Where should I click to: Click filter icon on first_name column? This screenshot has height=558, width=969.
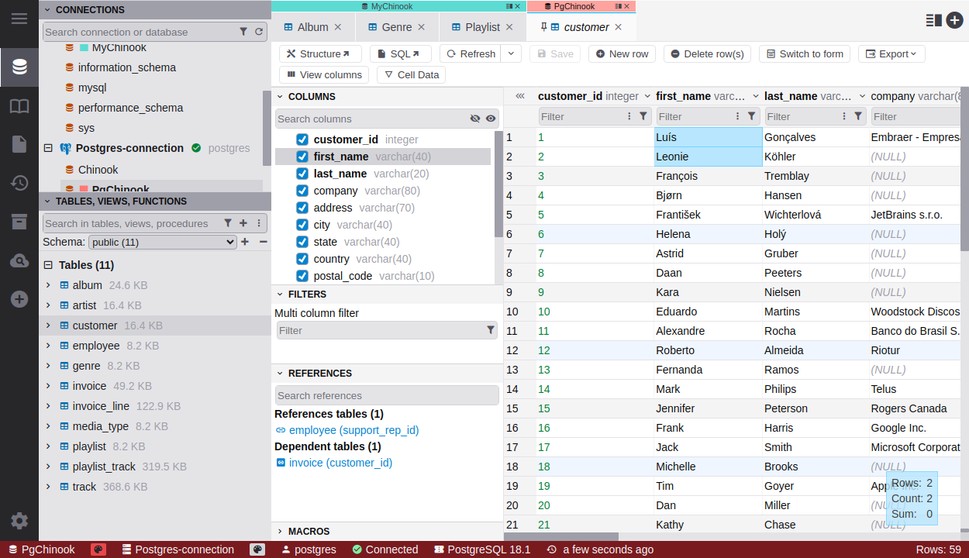click(751, 116)
